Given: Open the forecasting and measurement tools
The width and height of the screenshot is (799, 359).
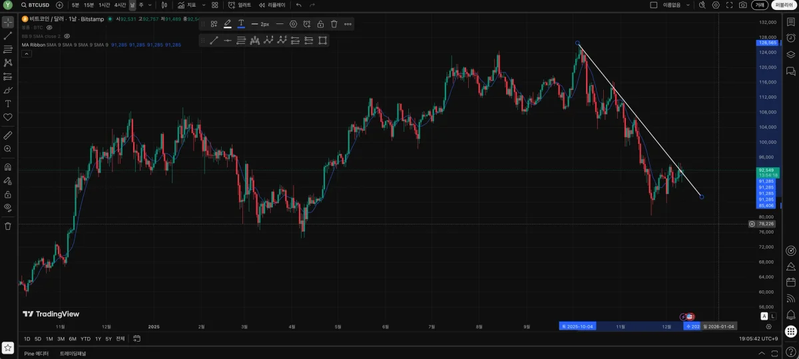Looking at the screenshot, I should click(x=8, y=77).
